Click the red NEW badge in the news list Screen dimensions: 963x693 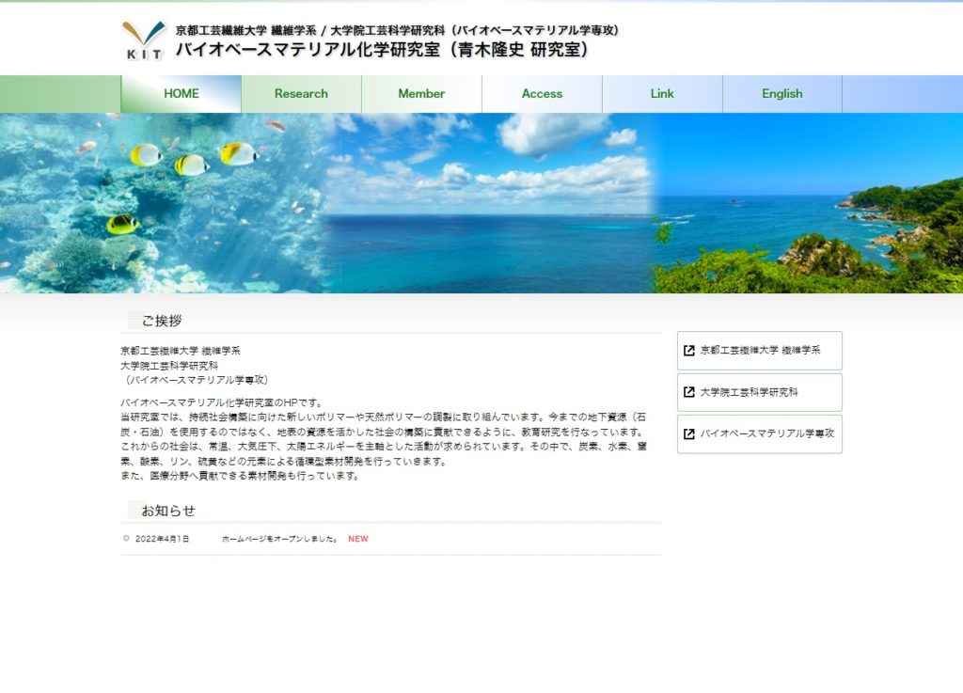pos(358,539)
